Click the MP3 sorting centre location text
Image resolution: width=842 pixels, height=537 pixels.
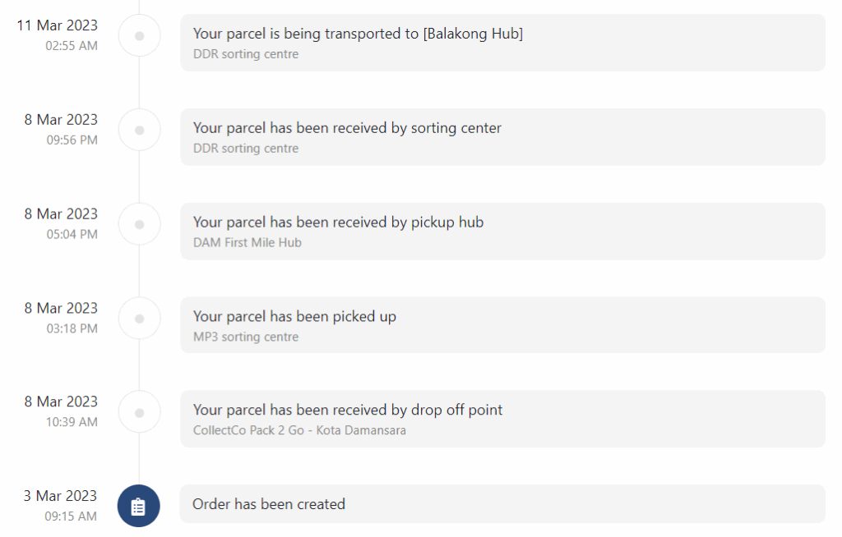click(245, 337)
